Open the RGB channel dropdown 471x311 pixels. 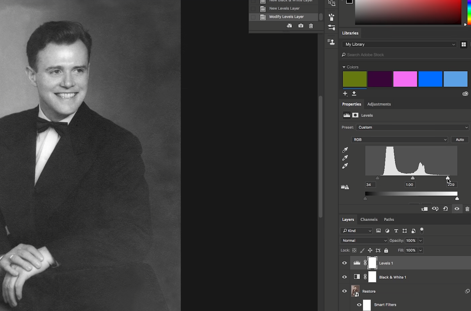(400, 139)
